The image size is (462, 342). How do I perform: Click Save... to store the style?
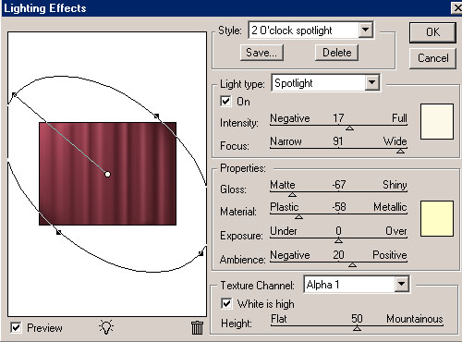(261, 53)
